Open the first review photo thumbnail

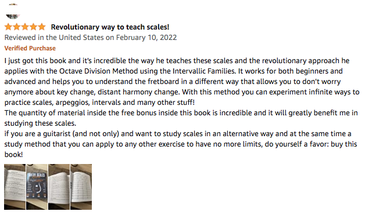pyautogui.click(x=15, y=187)
